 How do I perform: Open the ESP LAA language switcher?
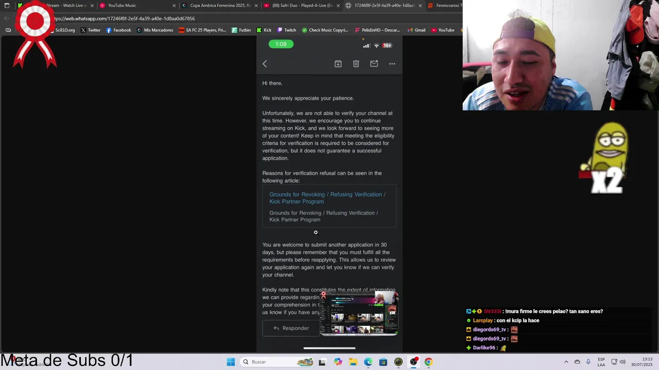(601, 362)
